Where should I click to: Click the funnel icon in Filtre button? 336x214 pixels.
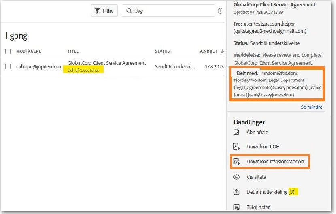(x=98, y=11)
